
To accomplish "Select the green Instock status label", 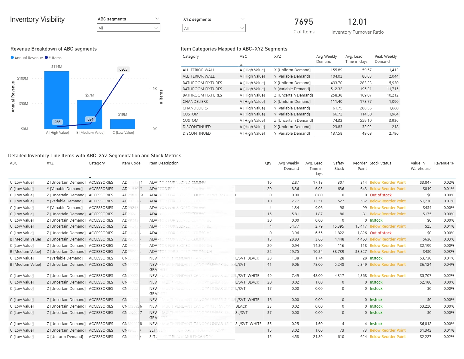I will coord(376,220).
